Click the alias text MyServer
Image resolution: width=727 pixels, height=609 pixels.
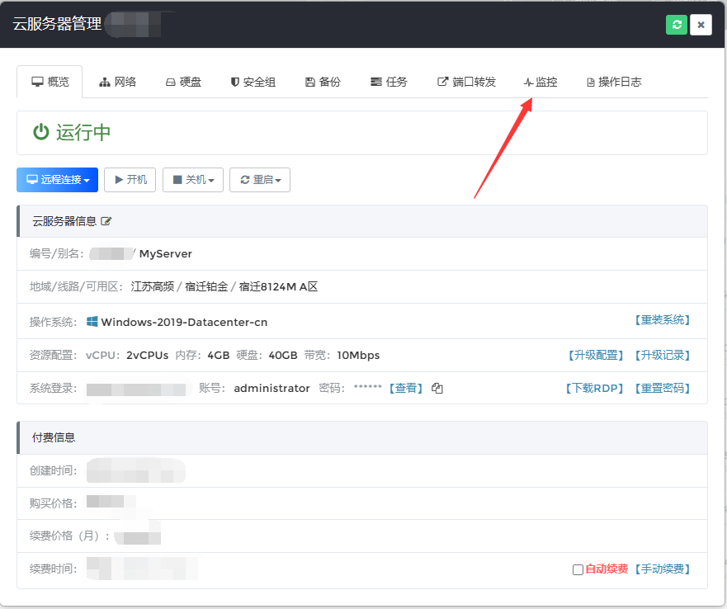coord(166,253)
